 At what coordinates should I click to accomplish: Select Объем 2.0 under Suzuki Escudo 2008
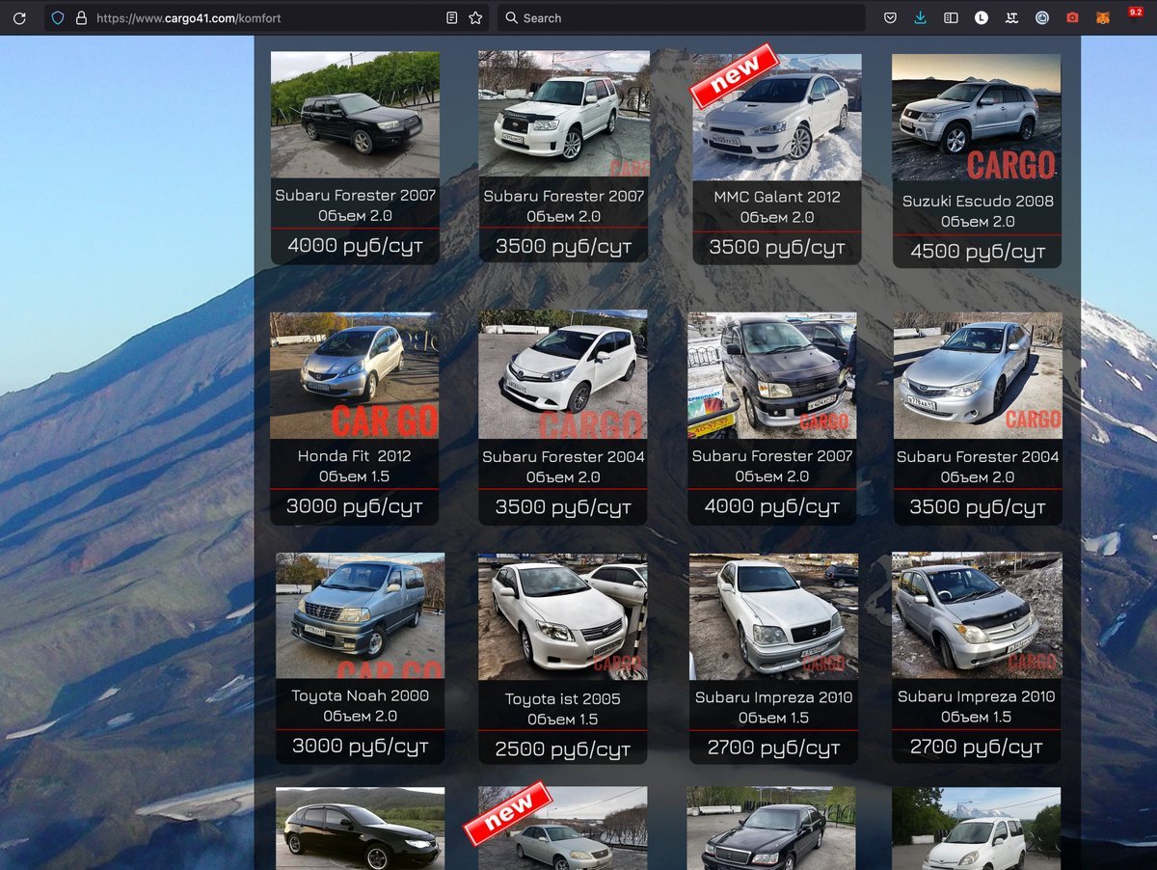pos(978,222)
